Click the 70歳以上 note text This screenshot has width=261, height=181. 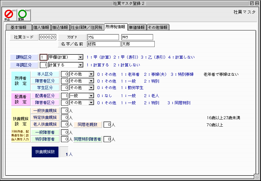coord(215,125)
